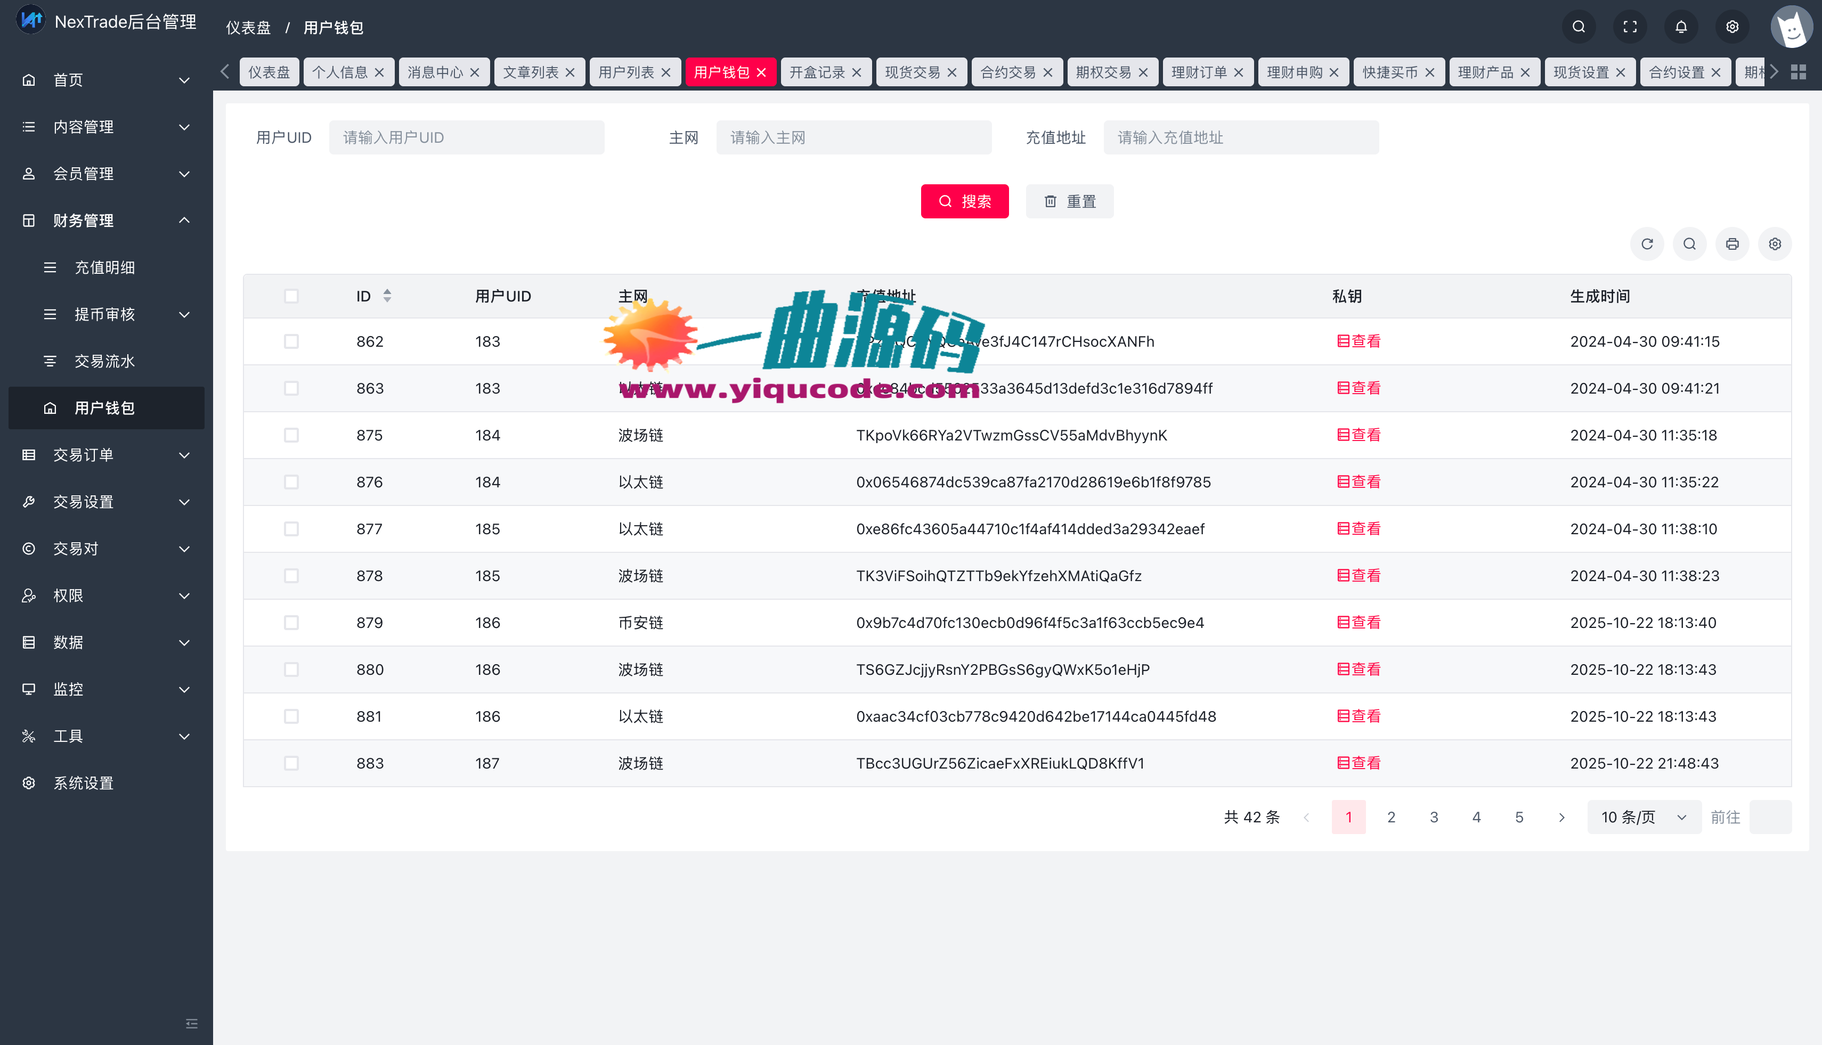1822x1045 pixels.
Task: Click the 搜索 search button
Action: click(x=965, y=201)
